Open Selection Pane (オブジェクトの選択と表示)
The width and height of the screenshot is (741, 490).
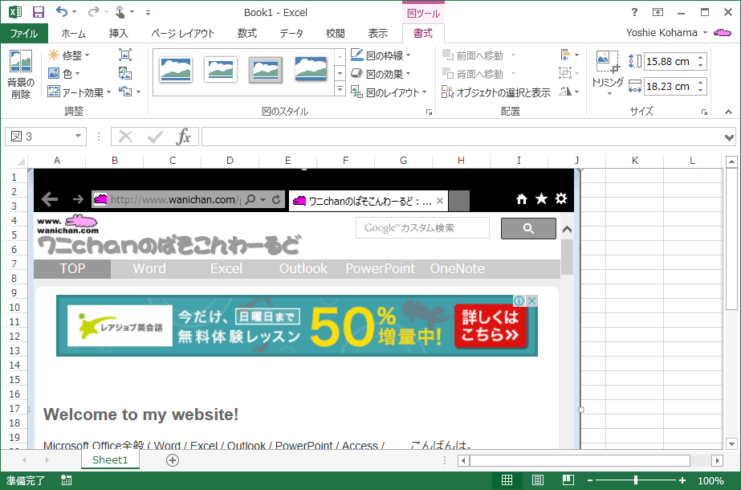[x=495, y=92]
